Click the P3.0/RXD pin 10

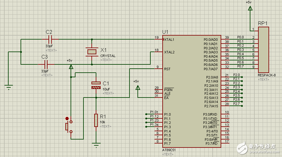[226, 114]
